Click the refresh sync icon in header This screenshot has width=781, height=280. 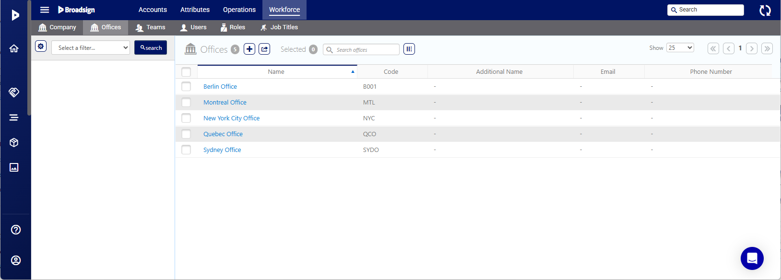point(765,10)
